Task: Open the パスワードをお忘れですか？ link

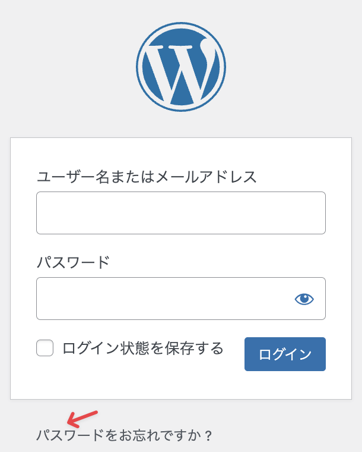Action: click(x=124, y=435)
